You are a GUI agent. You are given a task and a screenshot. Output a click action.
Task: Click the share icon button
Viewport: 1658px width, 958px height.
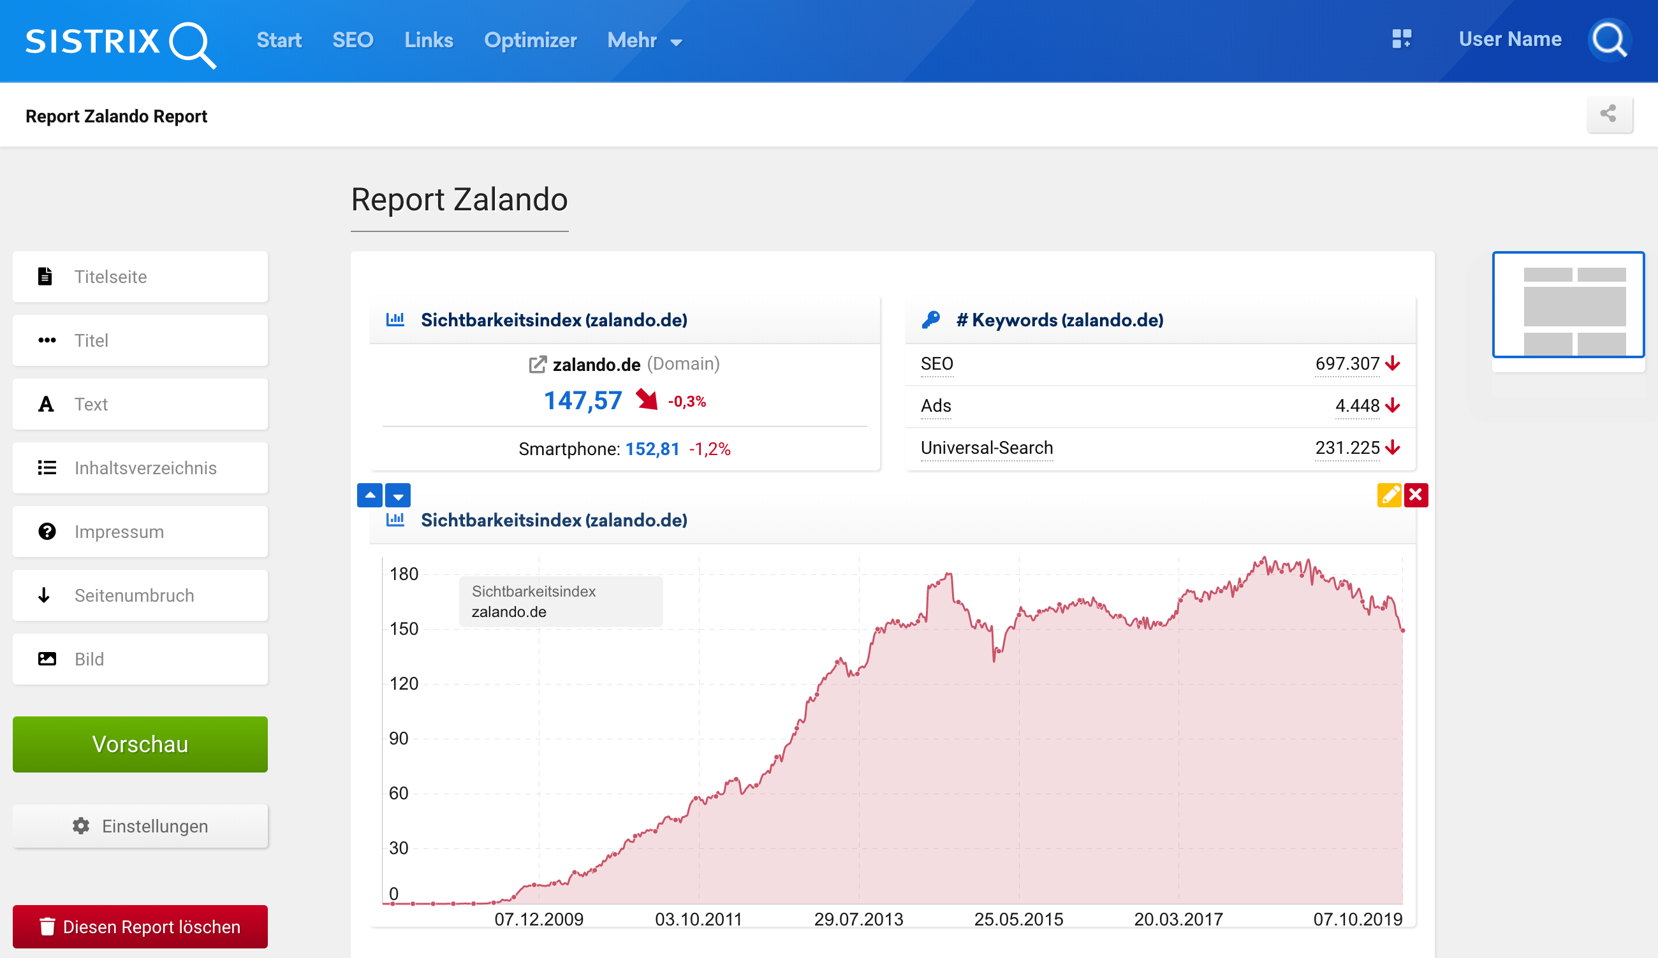click(1609, 114)
